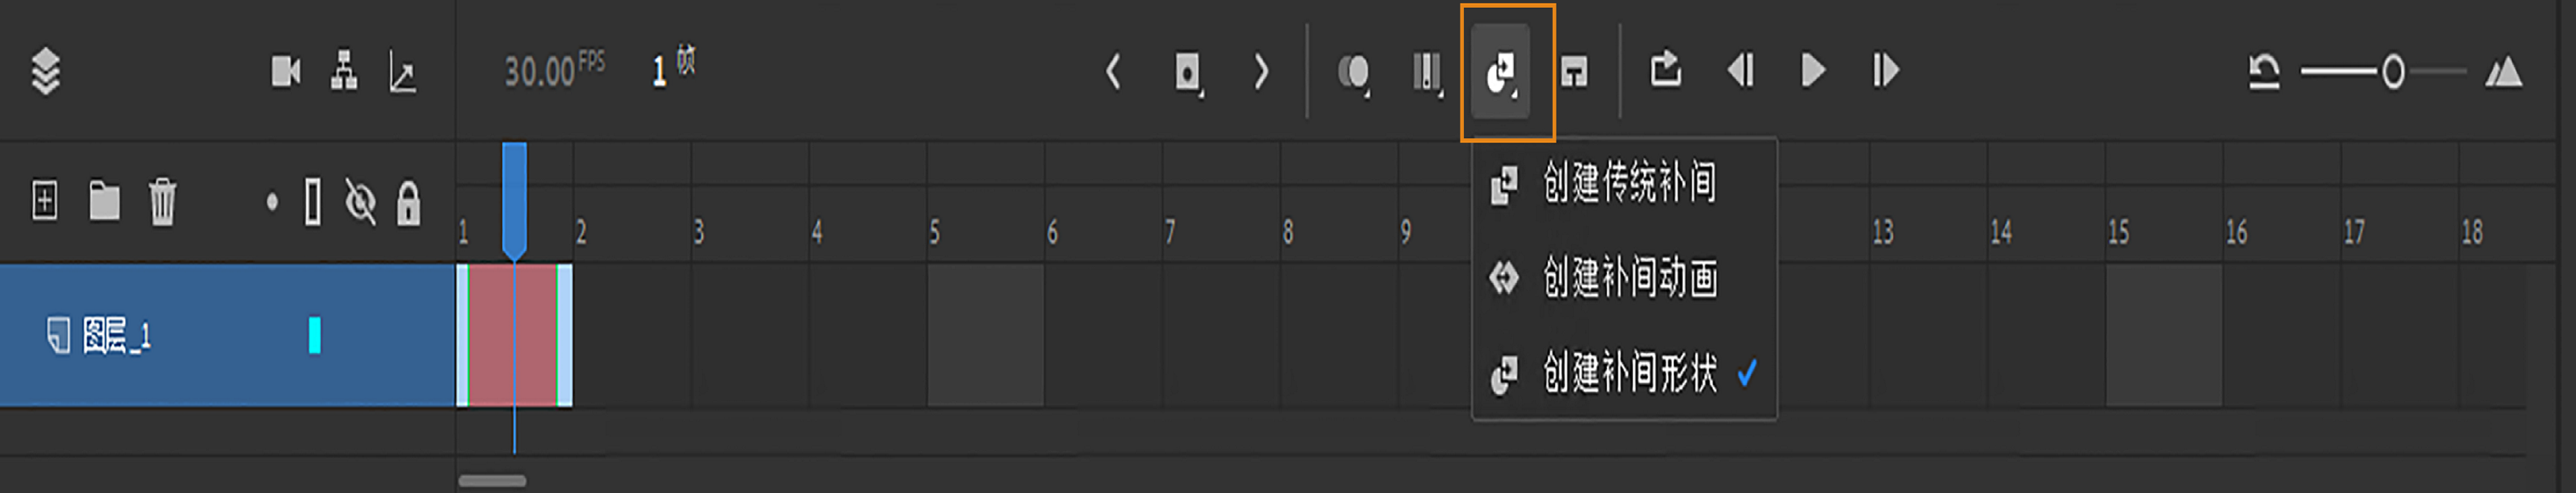Open the edit multiple frames dropdown
The height and width of the screenshot is (493, 2576).
point(1427,72)
